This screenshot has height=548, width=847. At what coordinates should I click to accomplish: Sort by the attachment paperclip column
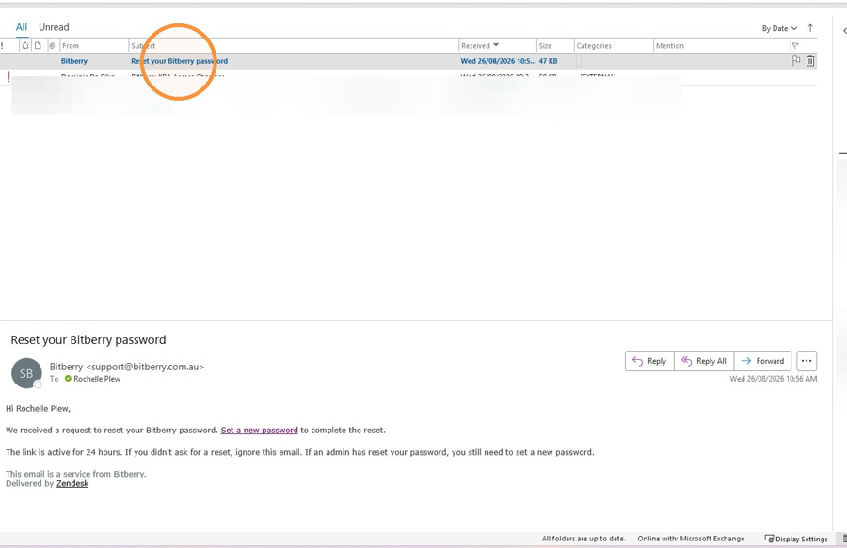52,46
